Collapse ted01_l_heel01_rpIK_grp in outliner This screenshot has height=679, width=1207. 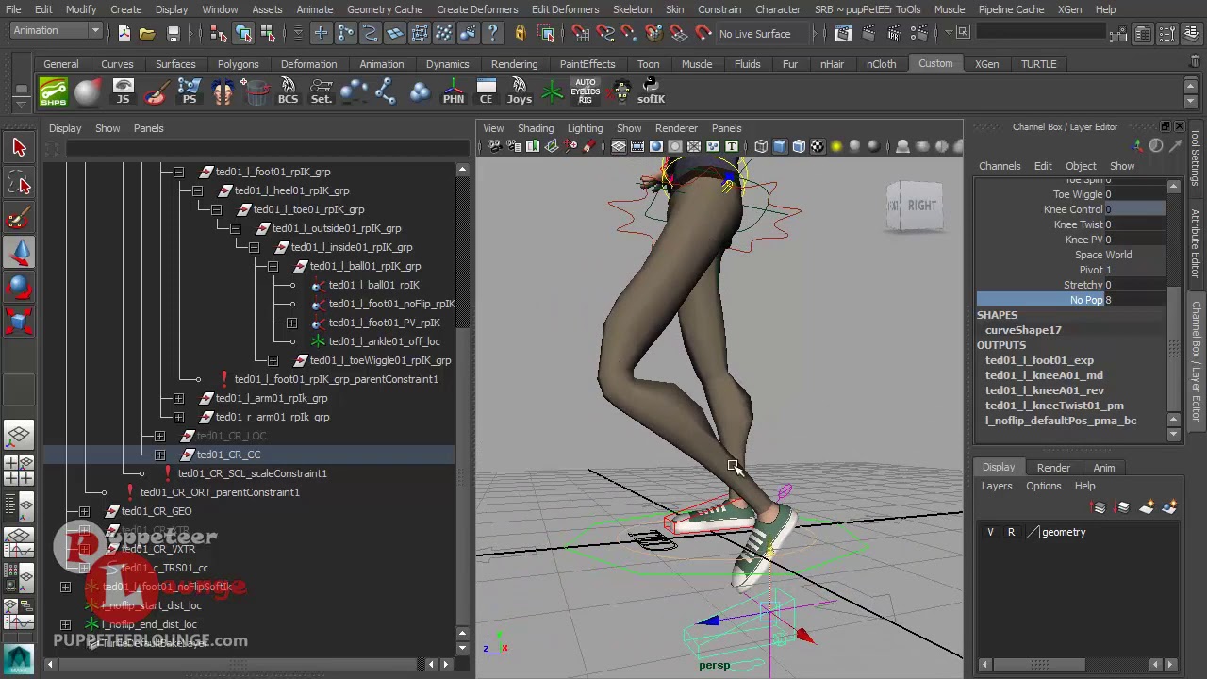pos(197,190)
